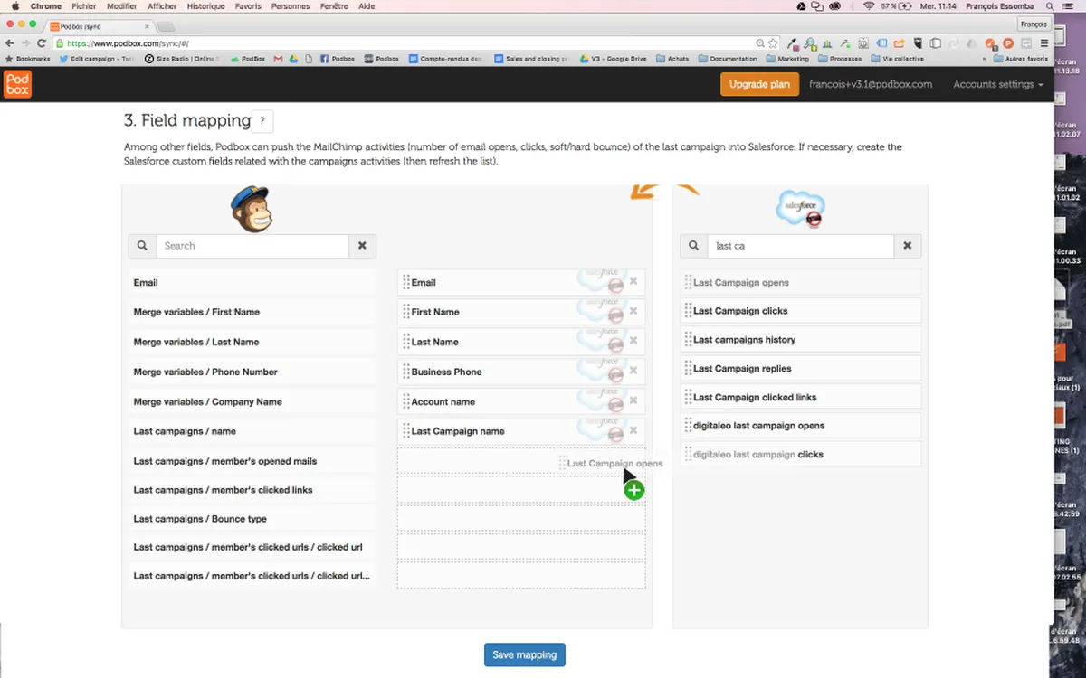1086x678 pixels.
Task: Grab the drag handle of Business Phone
Action: 406,372
